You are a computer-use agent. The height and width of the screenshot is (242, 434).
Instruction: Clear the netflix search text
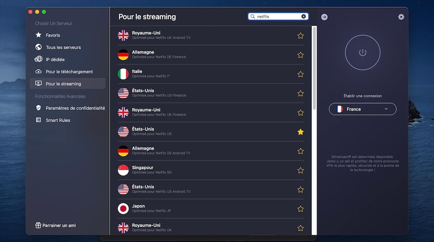click(303, 16)
